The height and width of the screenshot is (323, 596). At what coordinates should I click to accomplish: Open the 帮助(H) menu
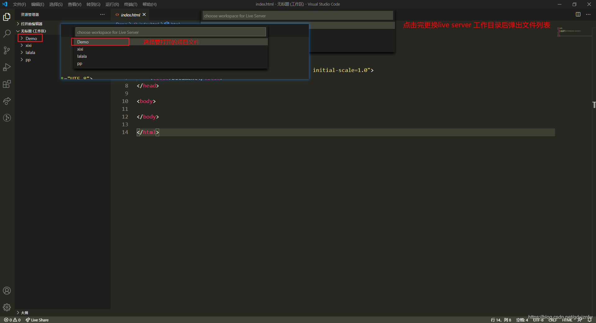[149, 4]
